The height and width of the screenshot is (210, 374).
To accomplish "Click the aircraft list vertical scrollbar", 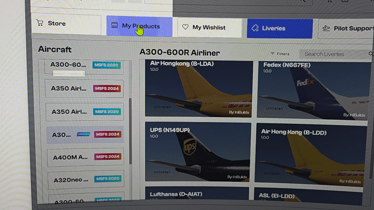I will pos(130,131).
